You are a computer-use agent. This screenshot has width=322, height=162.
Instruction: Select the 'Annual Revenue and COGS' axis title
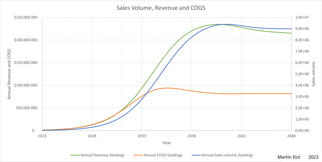pyautogui.click(x=9, y=74)
